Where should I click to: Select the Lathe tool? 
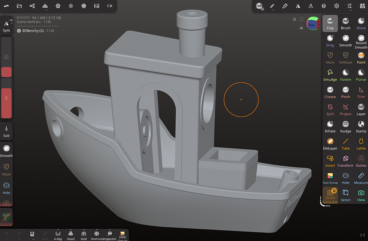click(361, 144)
